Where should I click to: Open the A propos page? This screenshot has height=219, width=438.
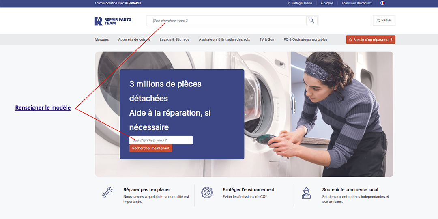pyautogui.click(x=327, y=3)
